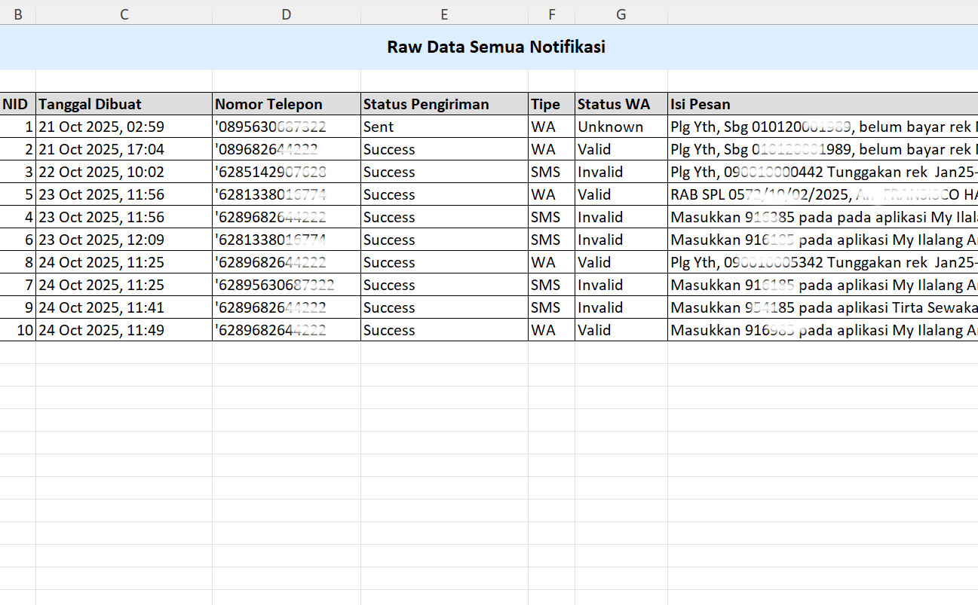Click the Raw Data Semua Notifikasi title cell
The width and height of the screenshot is (978, 605).
[495, 47]
